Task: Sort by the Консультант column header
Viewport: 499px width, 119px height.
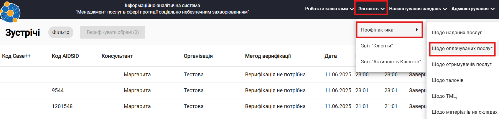Action: click(117, 56)
